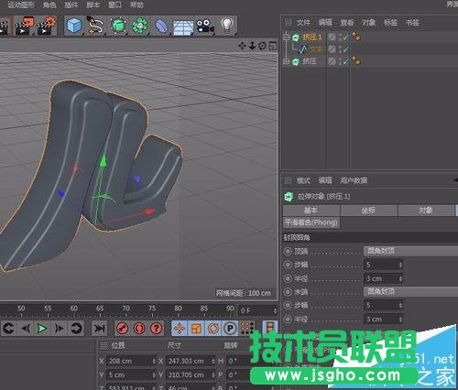
Task: Add a Cube primitive object
Action: point(74,26)
